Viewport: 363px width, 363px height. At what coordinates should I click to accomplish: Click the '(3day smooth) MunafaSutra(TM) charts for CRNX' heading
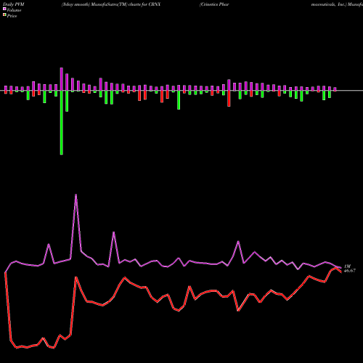click(111, 4)
